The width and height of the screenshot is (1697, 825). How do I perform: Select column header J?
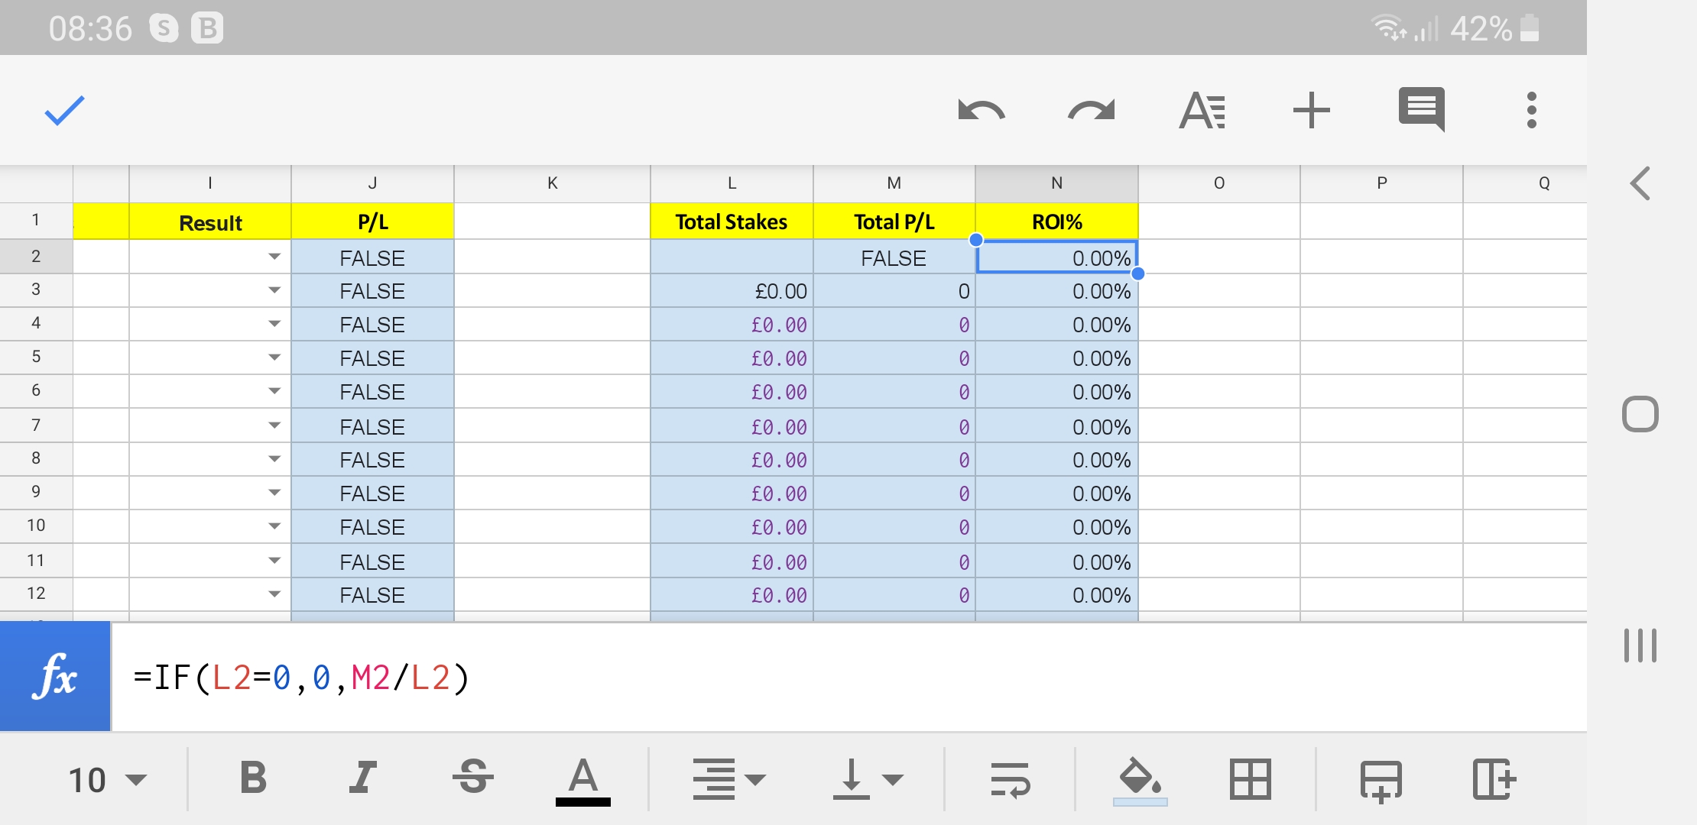coord(372,183)
